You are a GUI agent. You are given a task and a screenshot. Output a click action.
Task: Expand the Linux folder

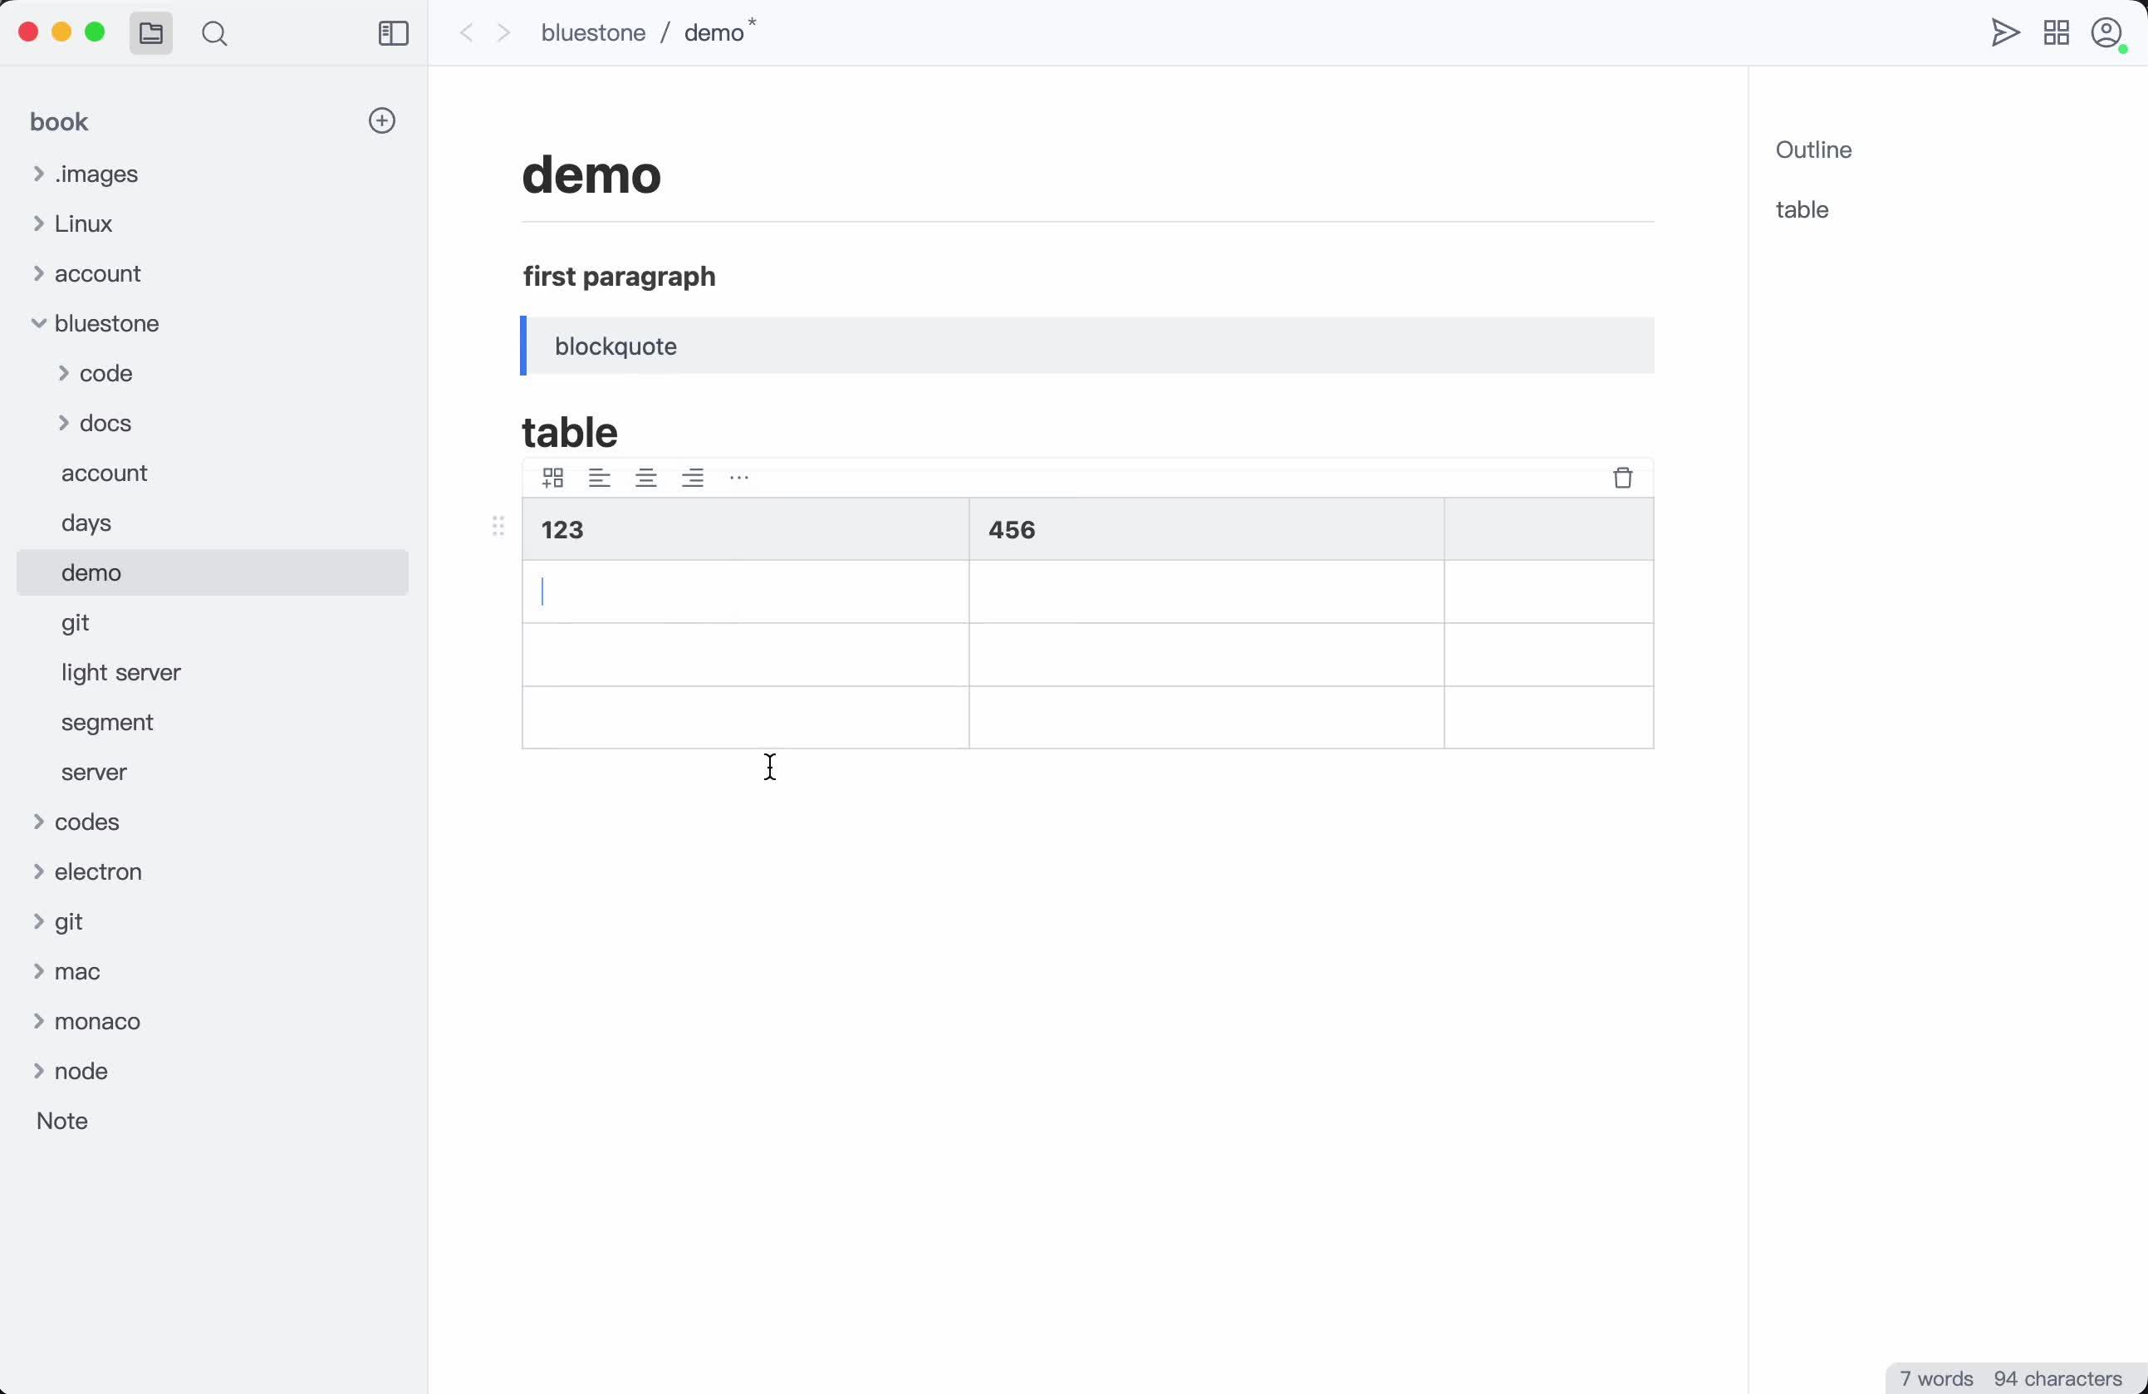point(39,224)
